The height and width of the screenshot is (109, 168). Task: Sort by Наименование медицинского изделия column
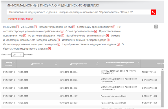click(120, 64)
